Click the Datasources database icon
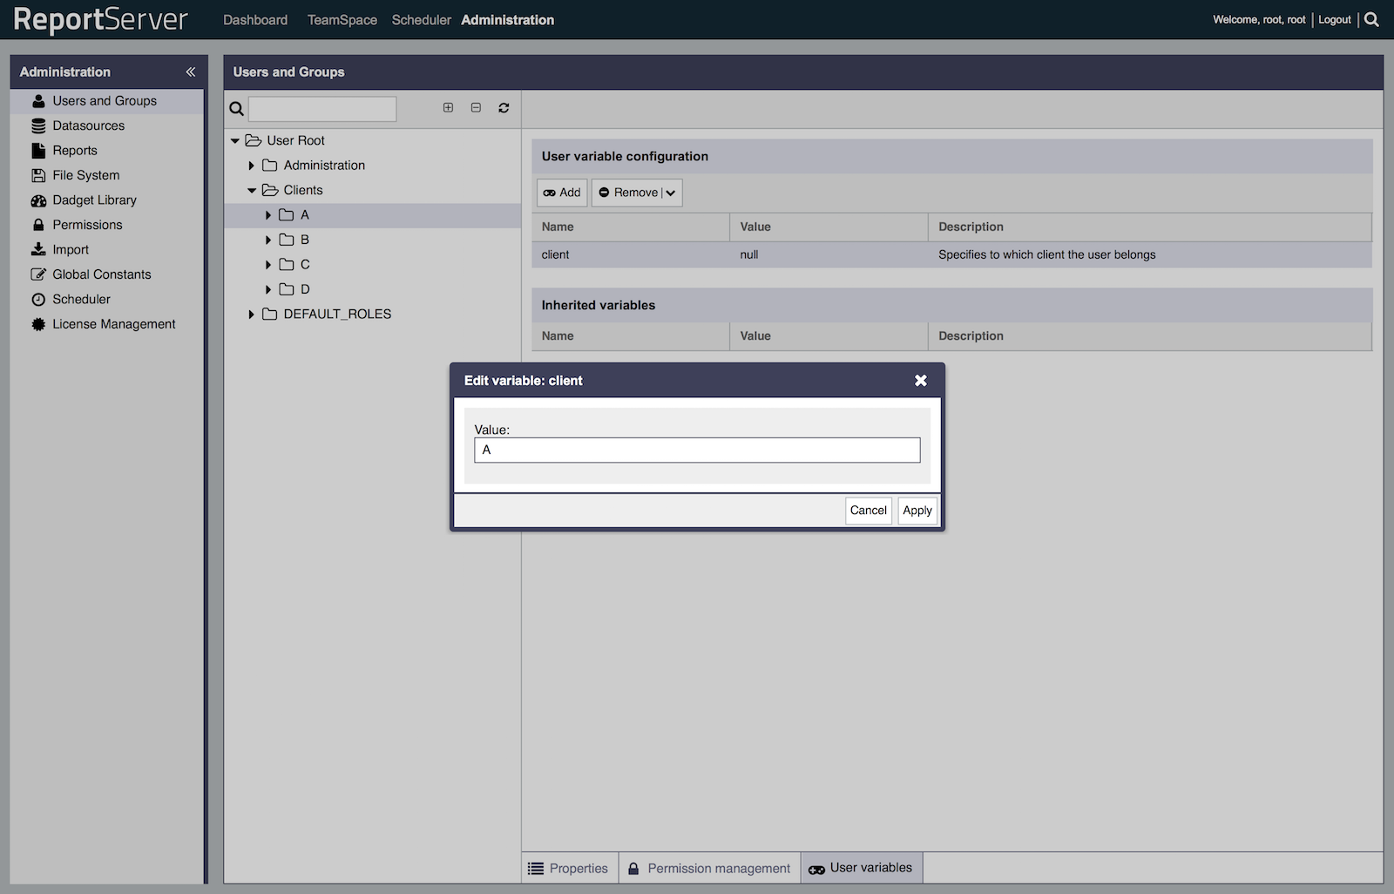The height and width of the screenshot is (894, 1394). click(38, 125)
